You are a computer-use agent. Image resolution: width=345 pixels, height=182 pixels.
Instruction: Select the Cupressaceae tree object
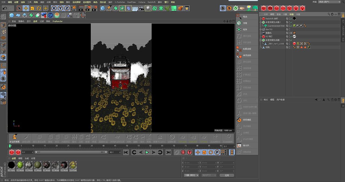pyautogui.click(x=276, y=26)
